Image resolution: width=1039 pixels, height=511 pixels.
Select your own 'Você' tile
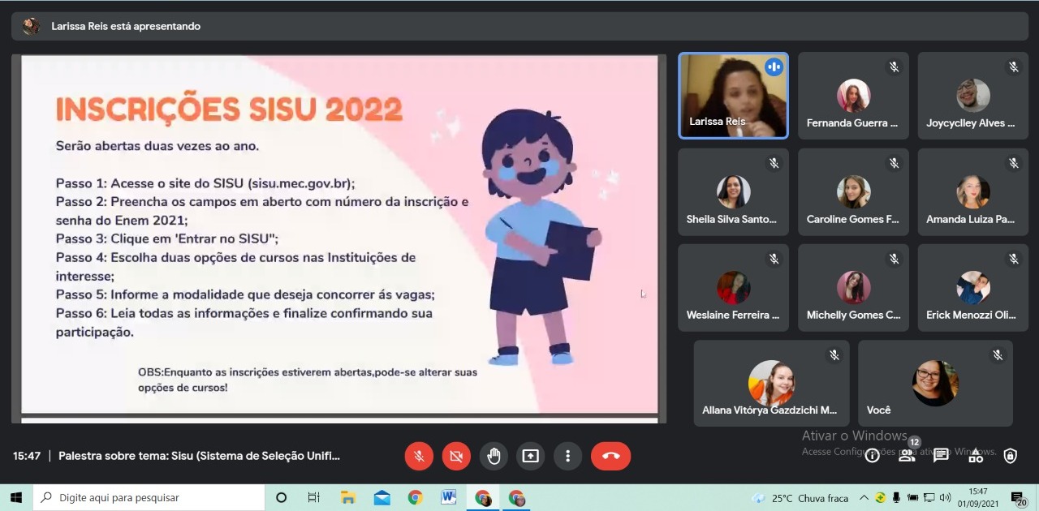(x=935, y=383)
